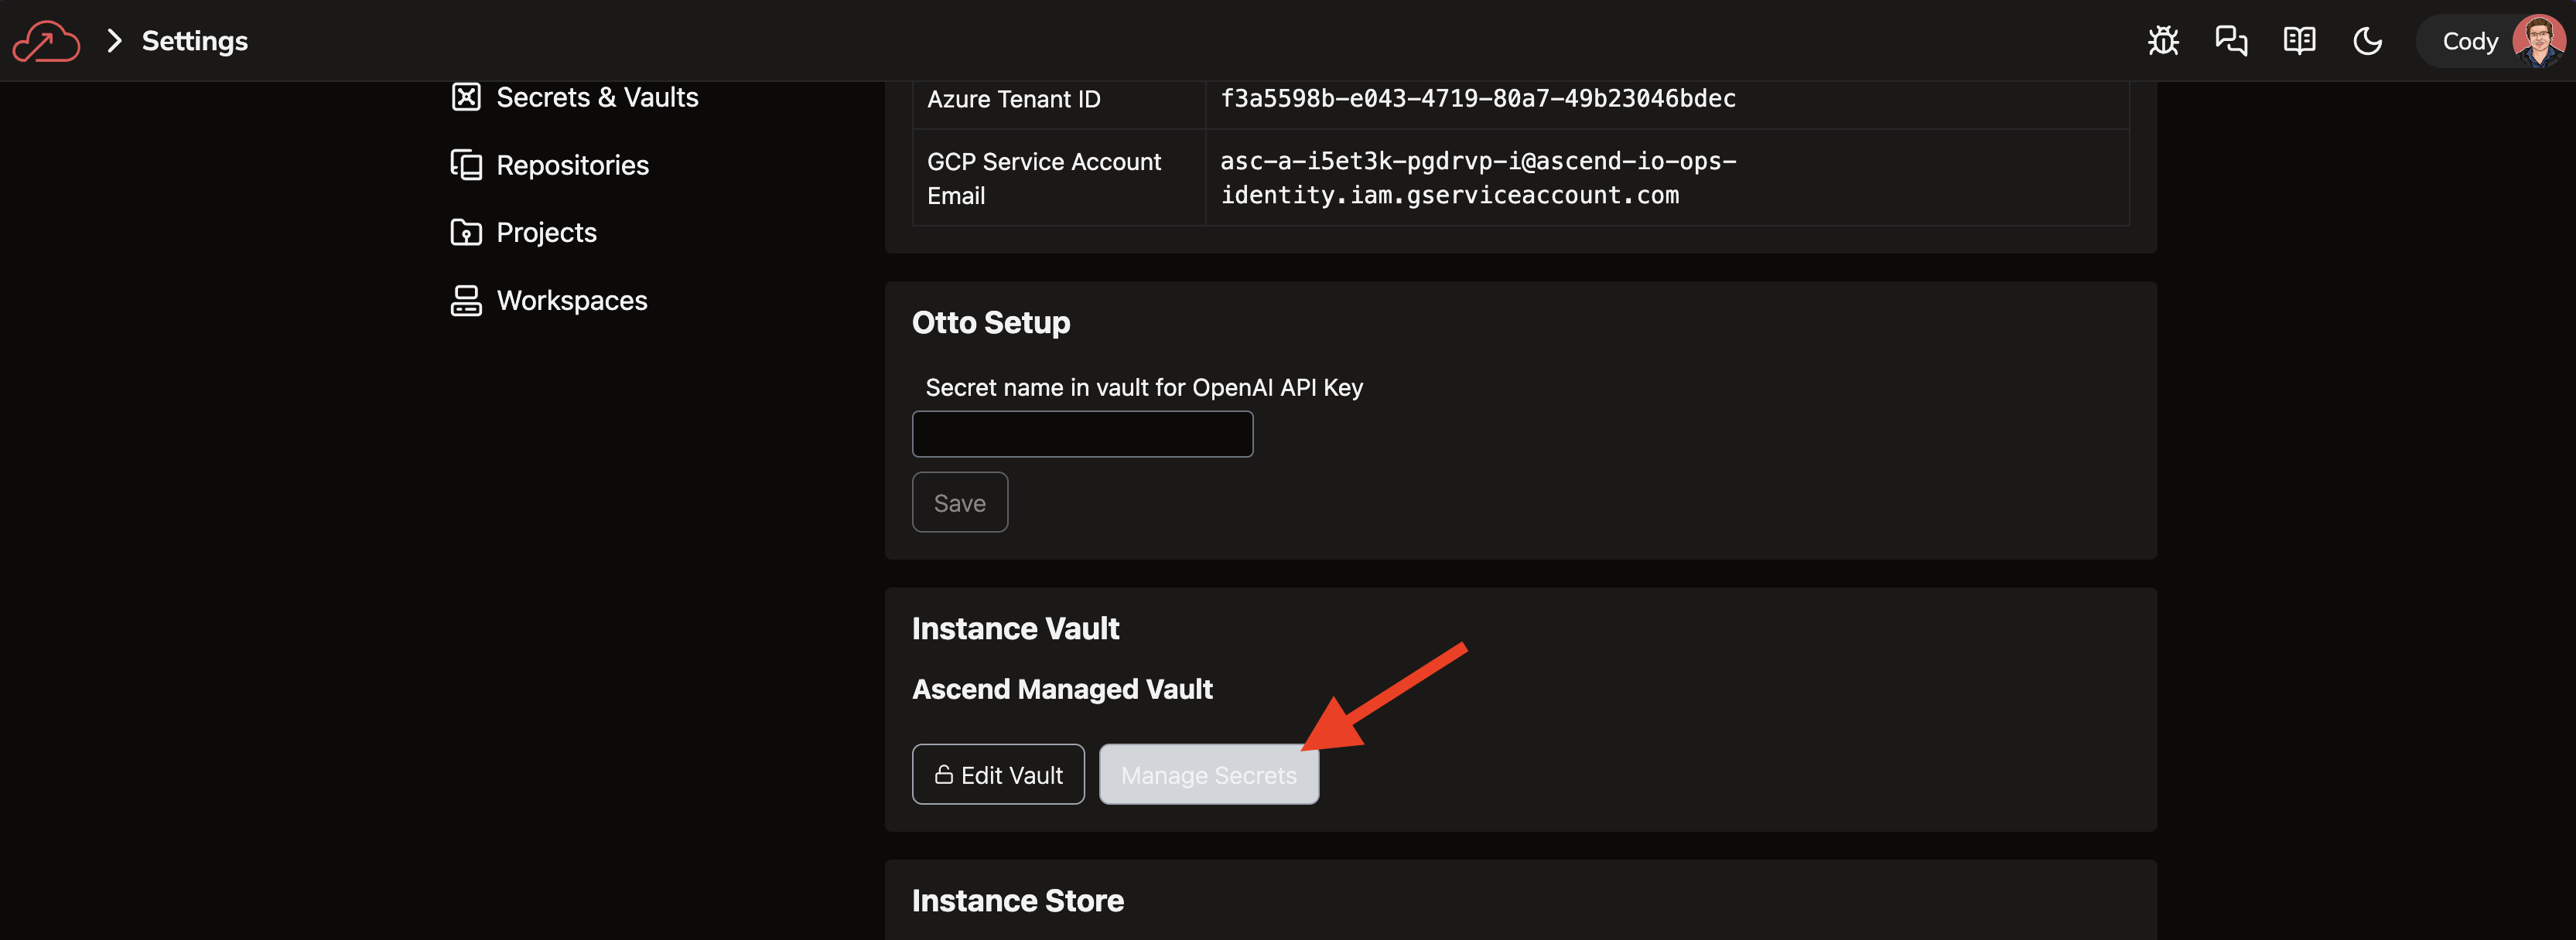The width and height of the screenshot is (2576, 940).
Task: Open the documentation book icon
Action: point(2298,39)
